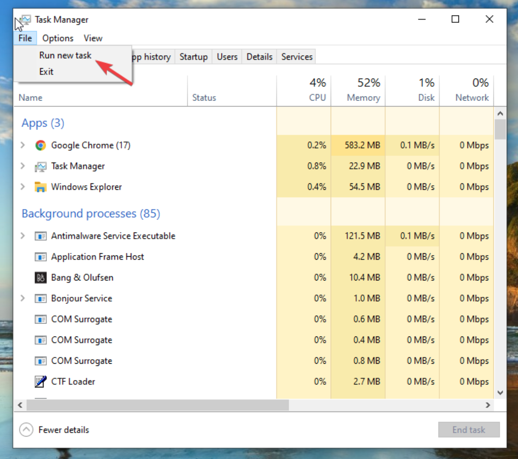Select the Application Frame Host row name
Image resolution: width=518 pixels, height=459 pixels.
[x=98, y=257]
